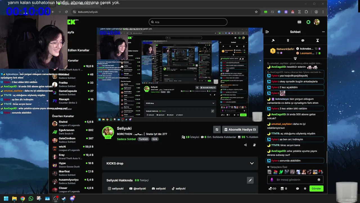
Task: Reload the page in Chrome
Action: 66,12
